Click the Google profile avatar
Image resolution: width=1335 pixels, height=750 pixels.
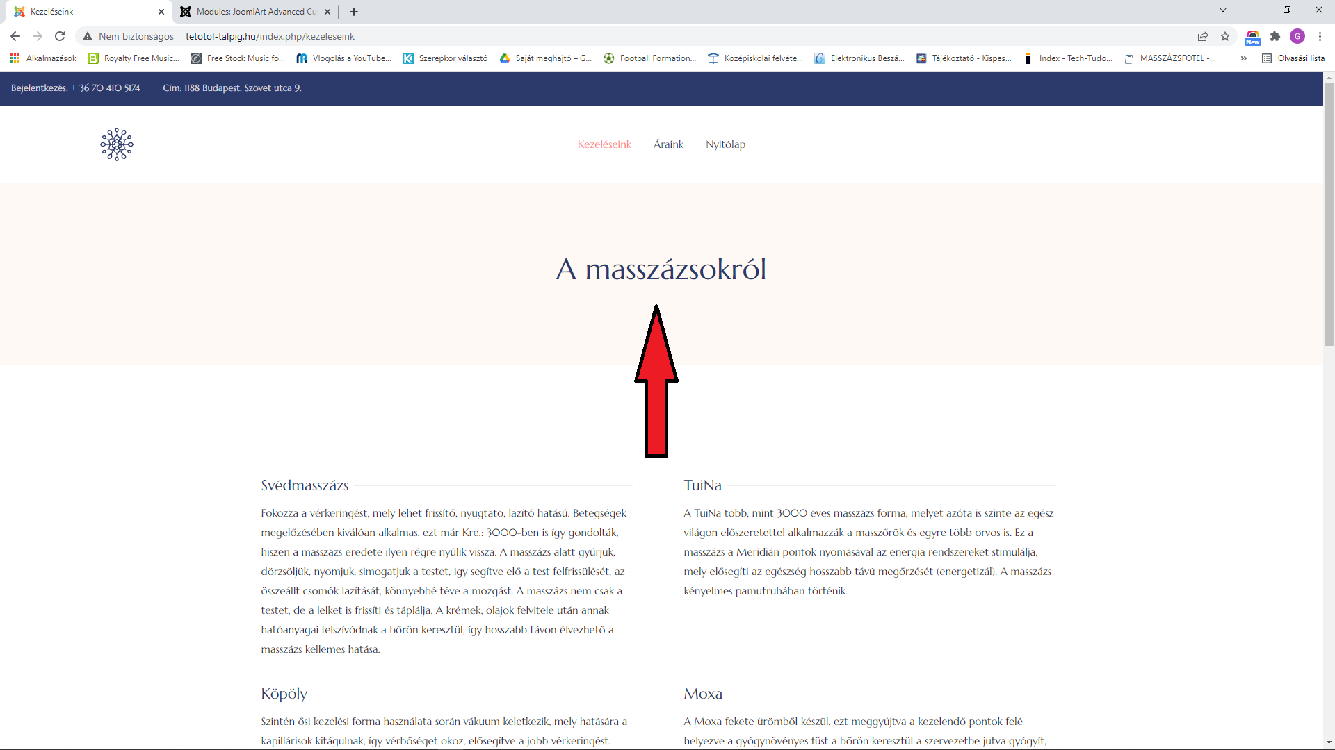[1297, 36]
